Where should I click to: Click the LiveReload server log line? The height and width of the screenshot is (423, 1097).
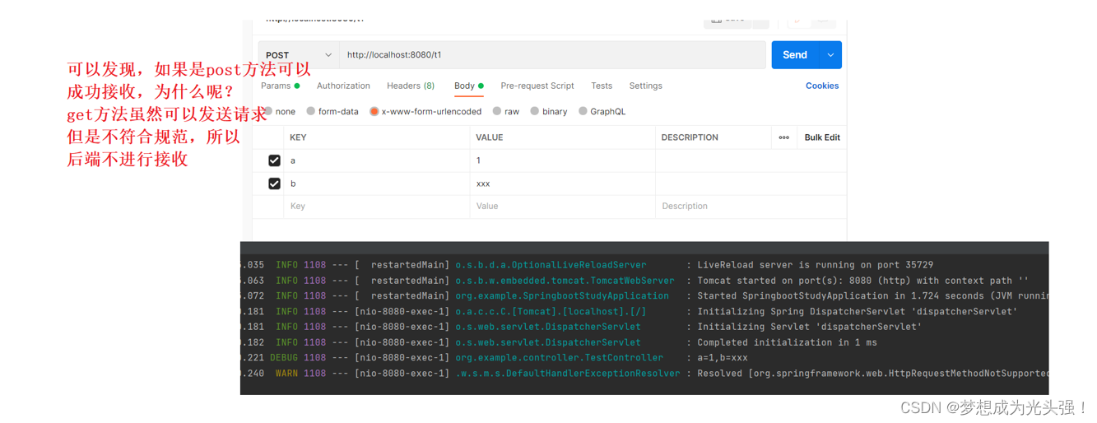(644, 265)
